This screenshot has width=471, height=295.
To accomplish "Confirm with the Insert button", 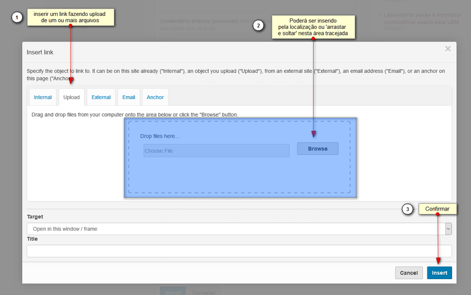I will 439,272.
